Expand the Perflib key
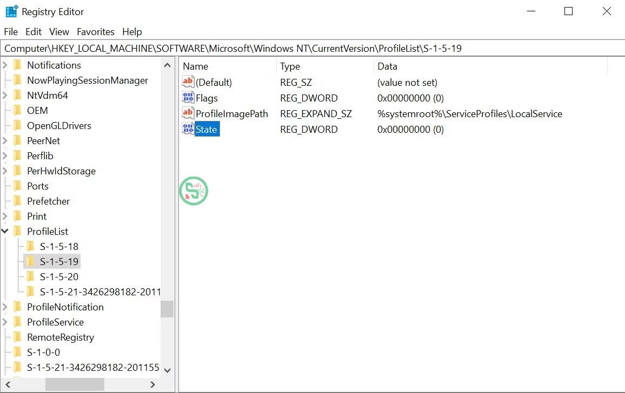This screenshot has width=625, height=393. coord(5,155)
